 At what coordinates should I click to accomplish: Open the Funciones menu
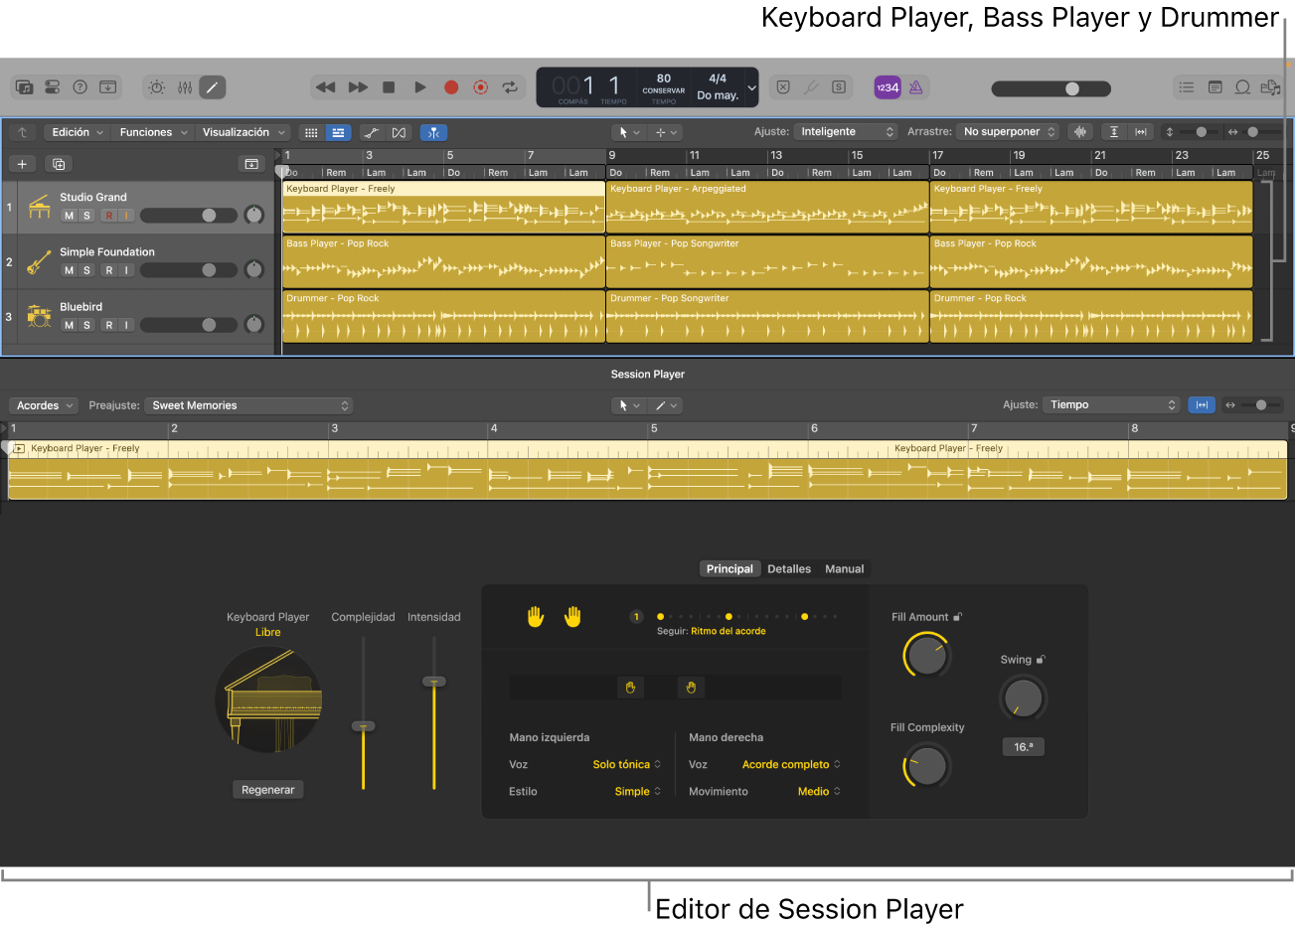click(x=153, y=132)
